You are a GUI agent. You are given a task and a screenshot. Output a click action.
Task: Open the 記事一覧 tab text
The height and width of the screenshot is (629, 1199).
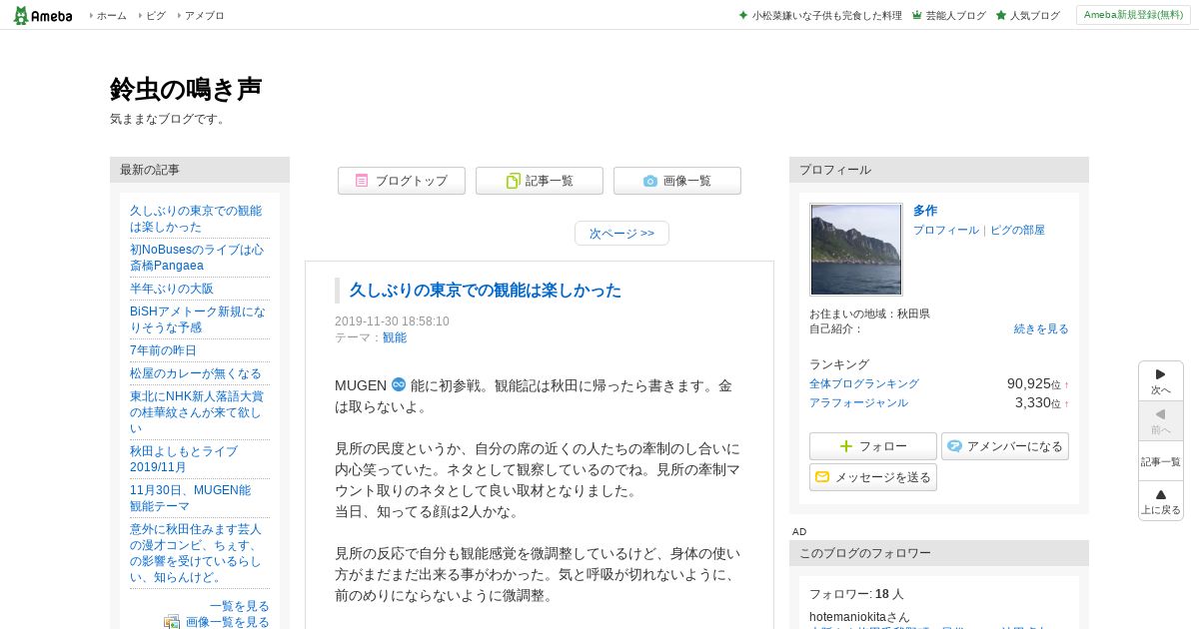click(550, 181)
